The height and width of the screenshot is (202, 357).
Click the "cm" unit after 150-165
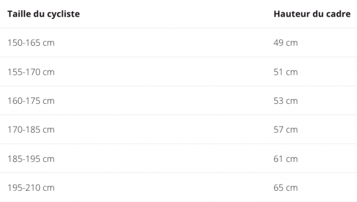(x=49, y=43)
